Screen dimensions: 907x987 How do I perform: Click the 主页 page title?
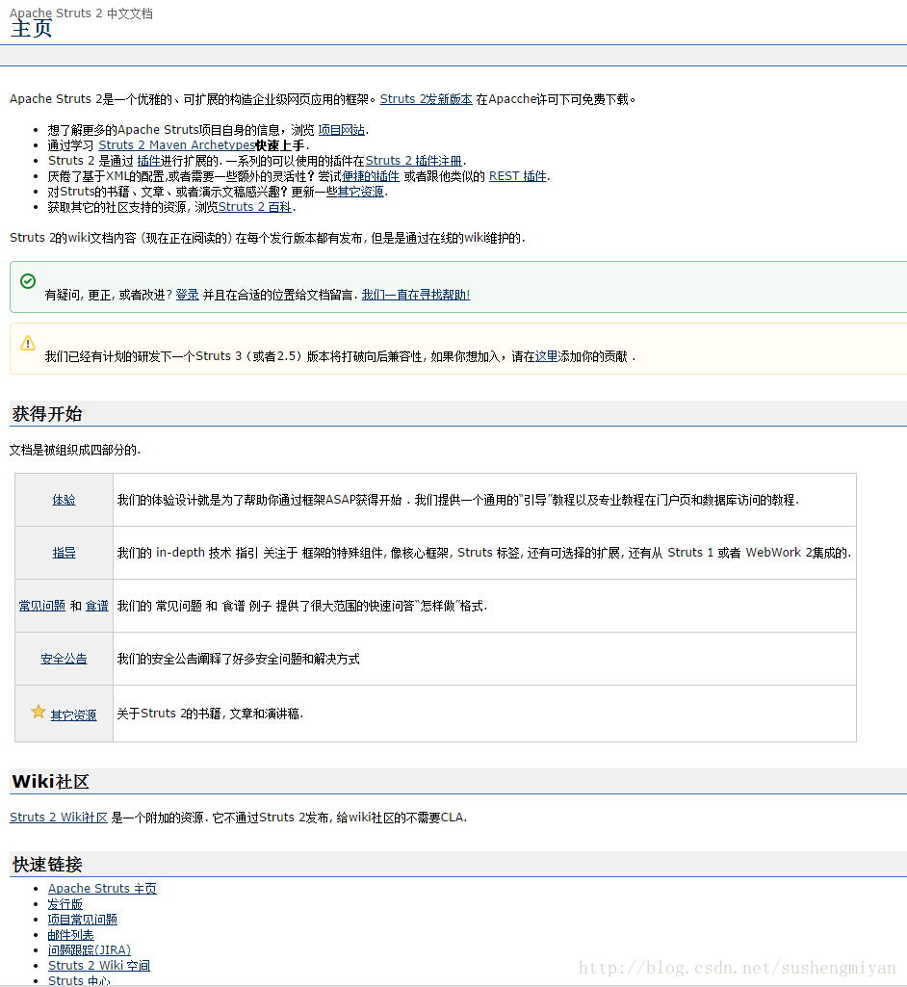32,29
